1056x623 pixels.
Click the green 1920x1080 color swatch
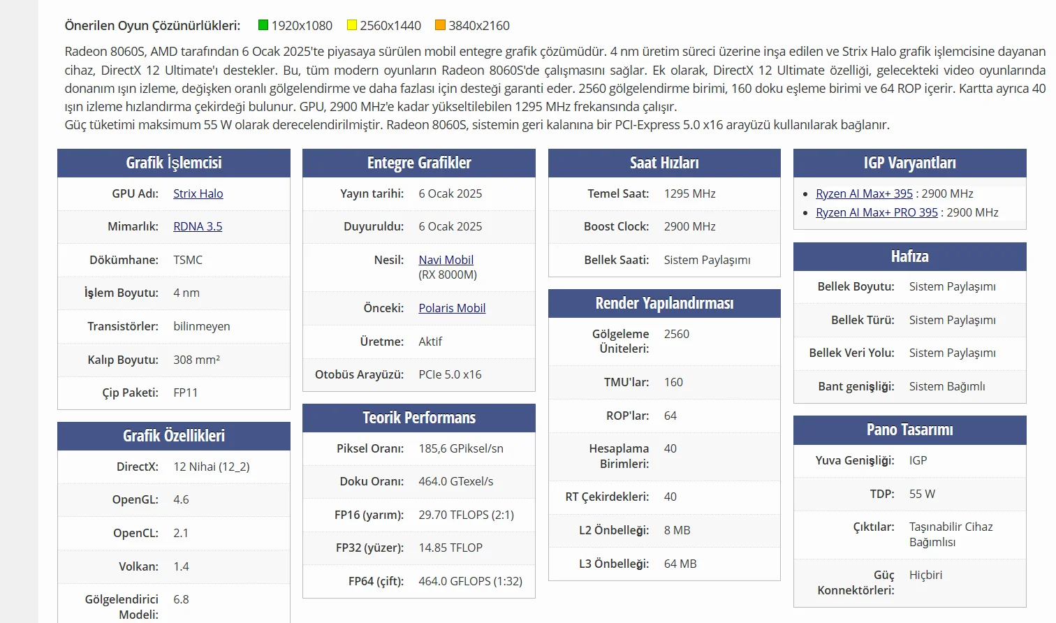pos(263,25)
